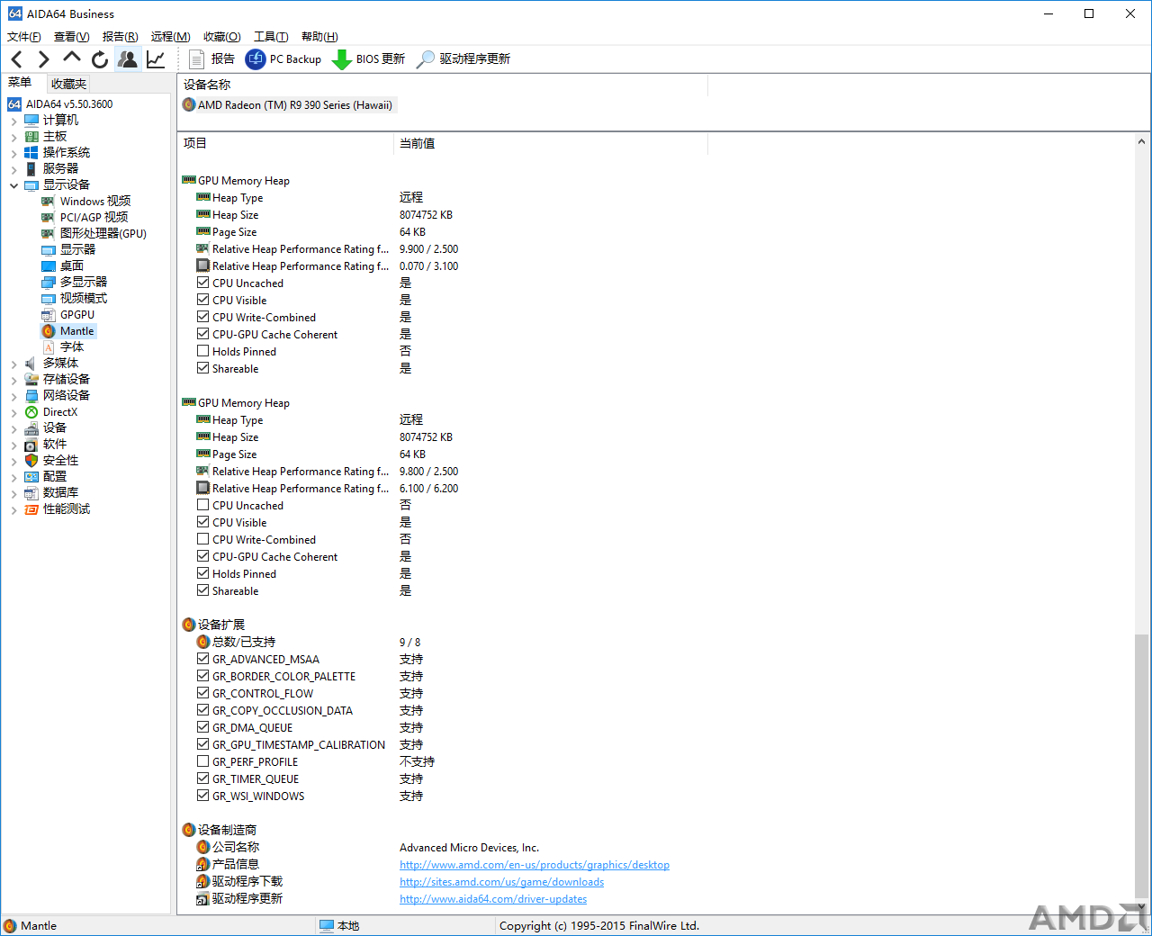
Task: Open the AMD game downloads link
Action: point(501,882)
